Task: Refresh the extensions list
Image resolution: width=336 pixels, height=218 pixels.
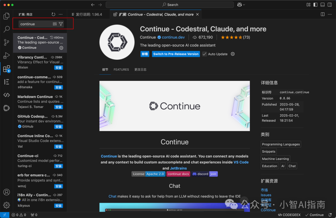Action: 54,14
